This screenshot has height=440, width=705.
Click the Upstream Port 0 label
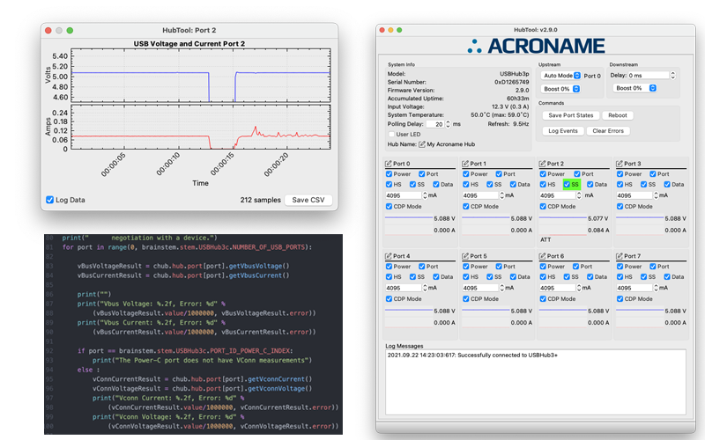(592, 76)
